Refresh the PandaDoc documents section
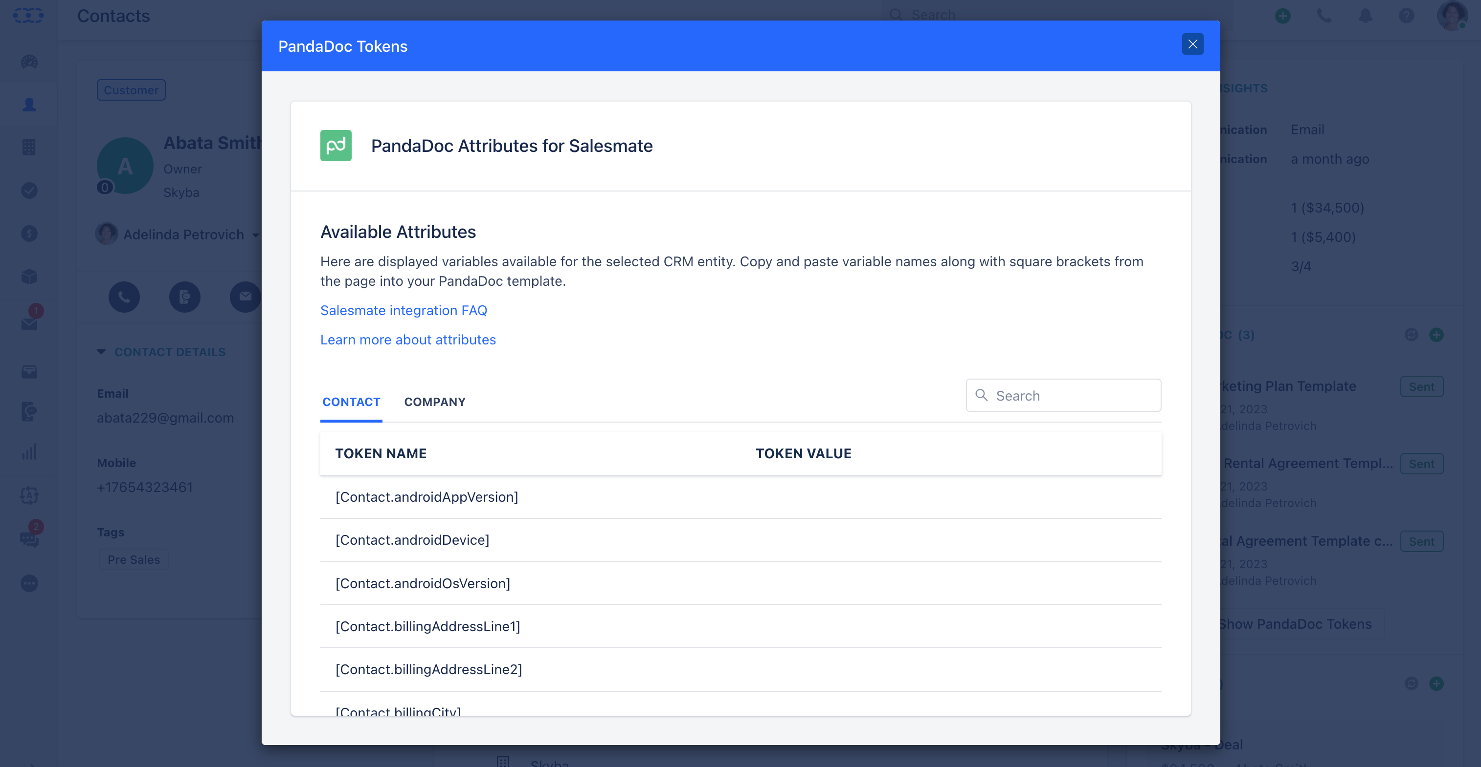The height and width of the screenshot is (767, 1481). click(x=1412, y=335)
